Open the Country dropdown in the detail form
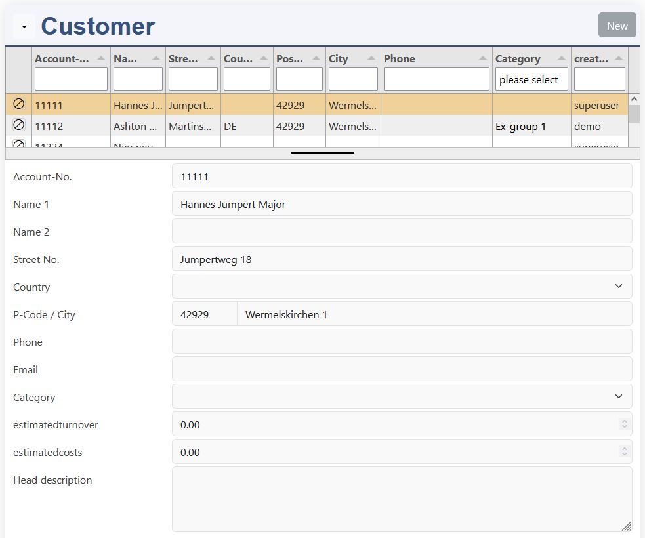This screenshot has width=645, height=538. [617, 286]
